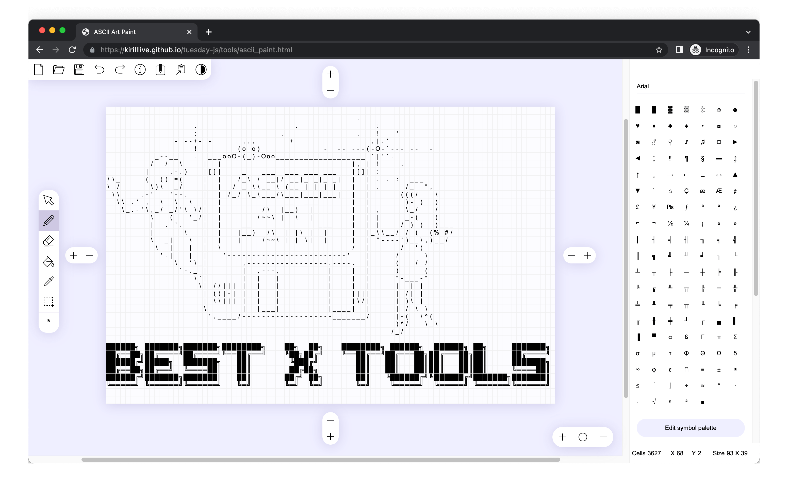The height and width of the screenshot is (501, 788).
Task: Click Edit symbol palette button
Action: (690, 428)
